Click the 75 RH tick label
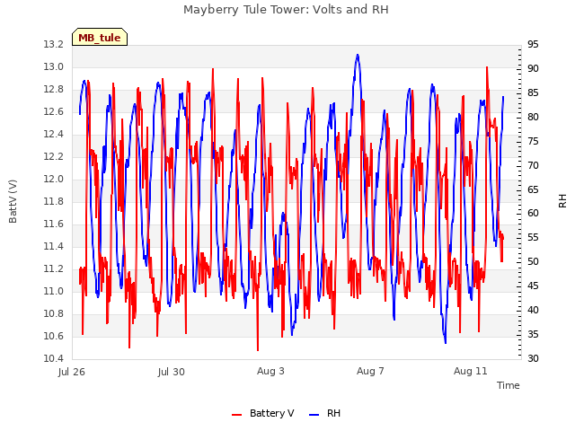Image resolution: width=575 pixels, height=431 pixels. click(533, 141)
